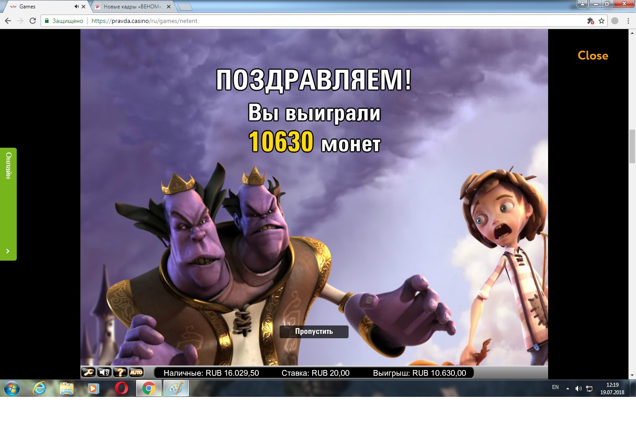
Task: Open the Chrome three-dot menu
Action: 628,21
